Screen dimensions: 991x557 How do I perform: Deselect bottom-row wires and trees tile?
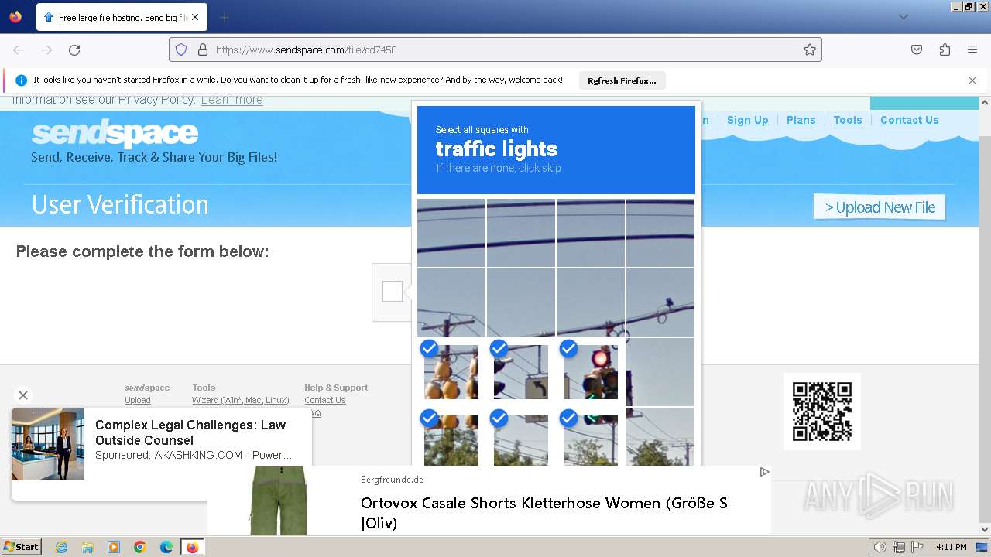[x=521, y=436]
